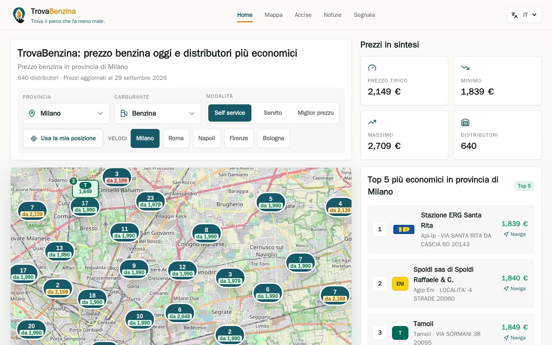Open the IT language dropdown
Screen dimensions: 552x345
click(x=524, y=15)
